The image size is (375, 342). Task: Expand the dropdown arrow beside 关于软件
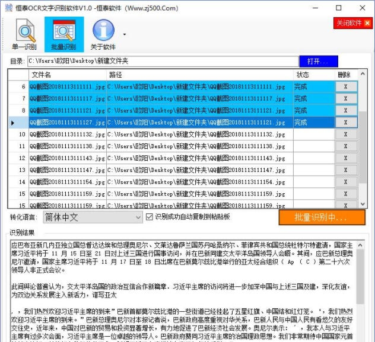(125, 34)
